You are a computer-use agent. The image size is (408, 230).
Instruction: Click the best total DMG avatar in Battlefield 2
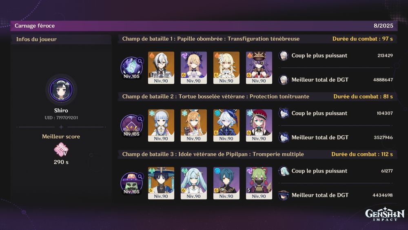click(x=284, y=138)
